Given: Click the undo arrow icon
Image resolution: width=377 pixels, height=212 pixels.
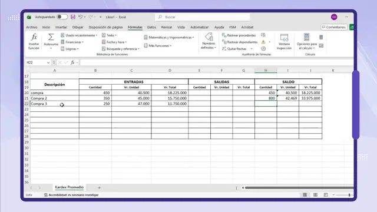Looking at the screenshot, I should coord(80,17).
